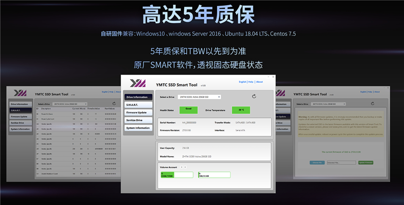
Task: Click the Interface value Serial ATA
Action: [x=240, y=130]
